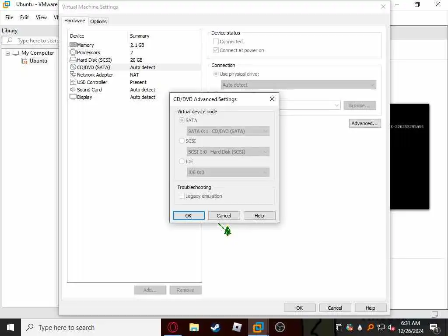448x336 pixels.
Task: Open File Explorer from taskbar
Action: click(x=194, y=327)
